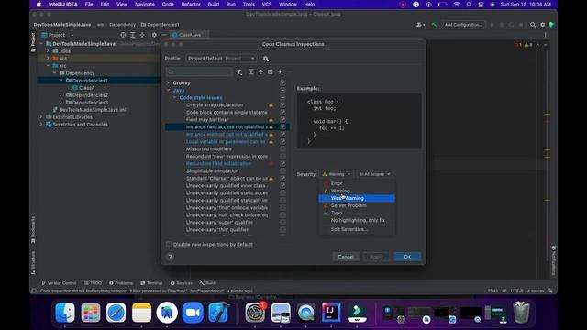Open Safari from the dock

pyautogui.click(x=116, y=312)
